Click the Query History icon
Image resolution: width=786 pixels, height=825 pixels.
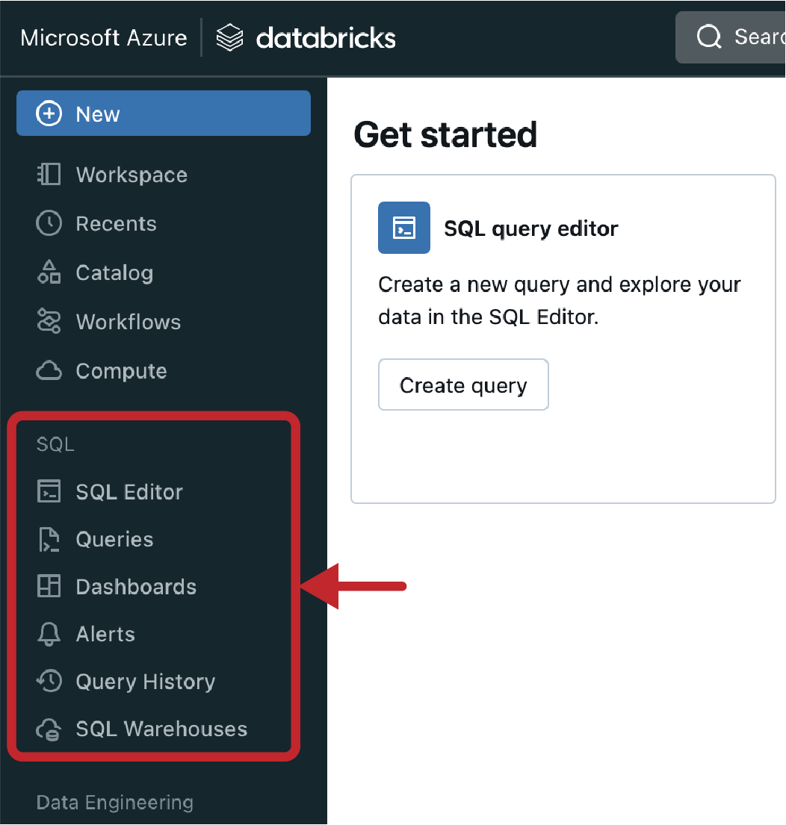[49, 681]
